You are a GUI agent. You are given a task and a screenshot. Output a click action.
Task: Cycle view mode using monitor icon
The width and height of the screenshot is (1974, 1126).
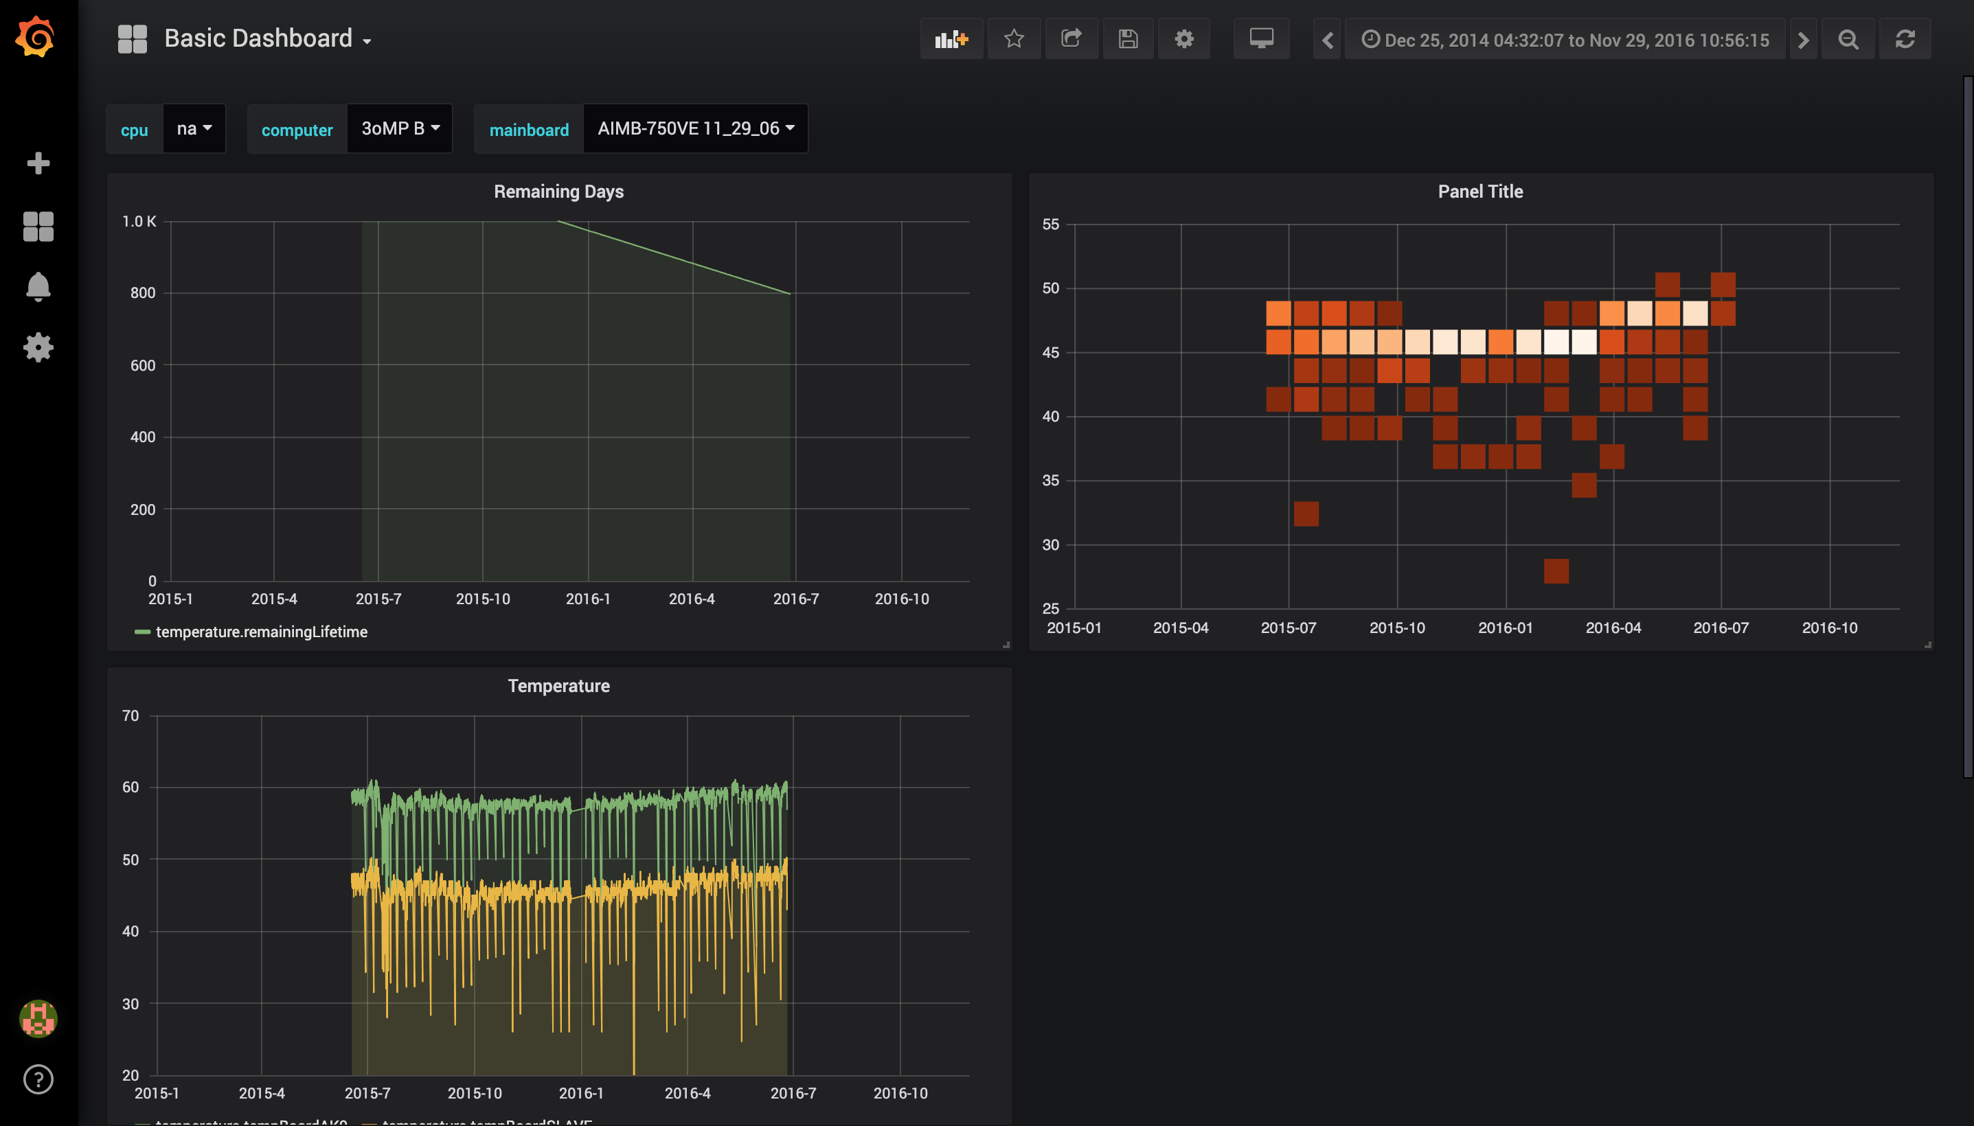coord(1261,39)
